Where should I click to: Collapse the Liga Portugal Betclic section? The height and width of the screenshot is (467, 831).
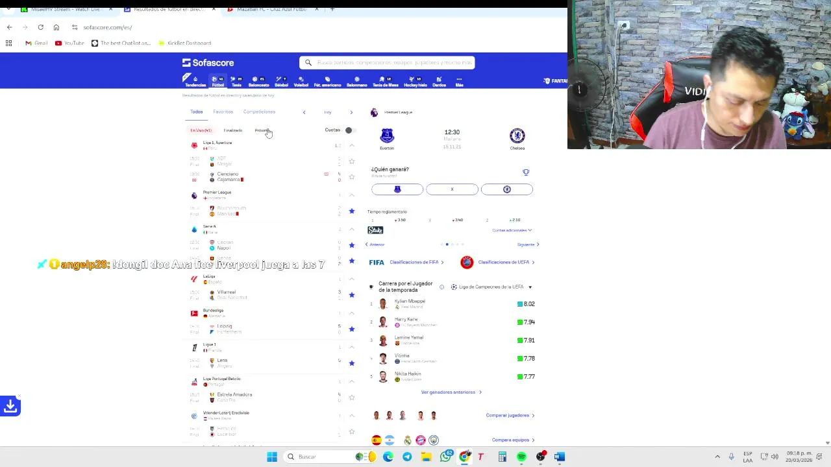352,381
